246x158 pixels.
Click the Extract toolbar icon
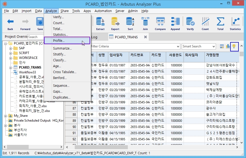click(x=100, y=21)
